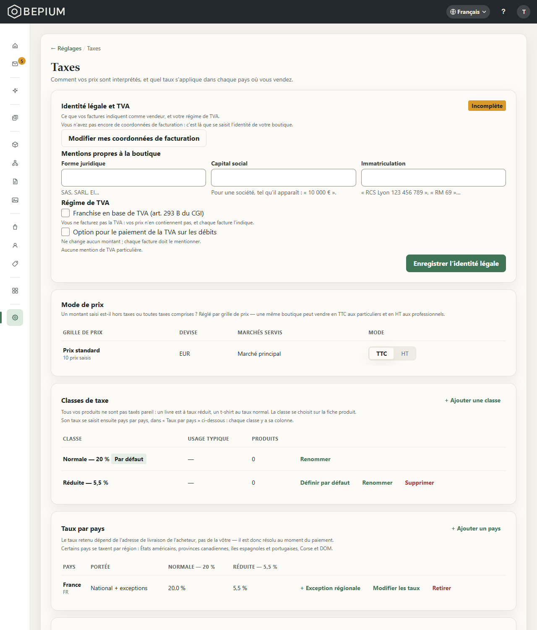Rename the Réduite — 5,5 % class
This screenshot has height=630, width=537.
click(x=378, y=483)
